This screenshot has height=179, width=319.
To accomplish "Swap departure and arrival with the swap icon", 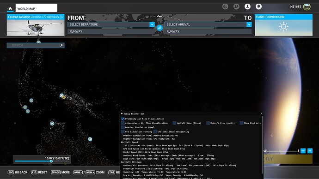I will pos(159,28).
